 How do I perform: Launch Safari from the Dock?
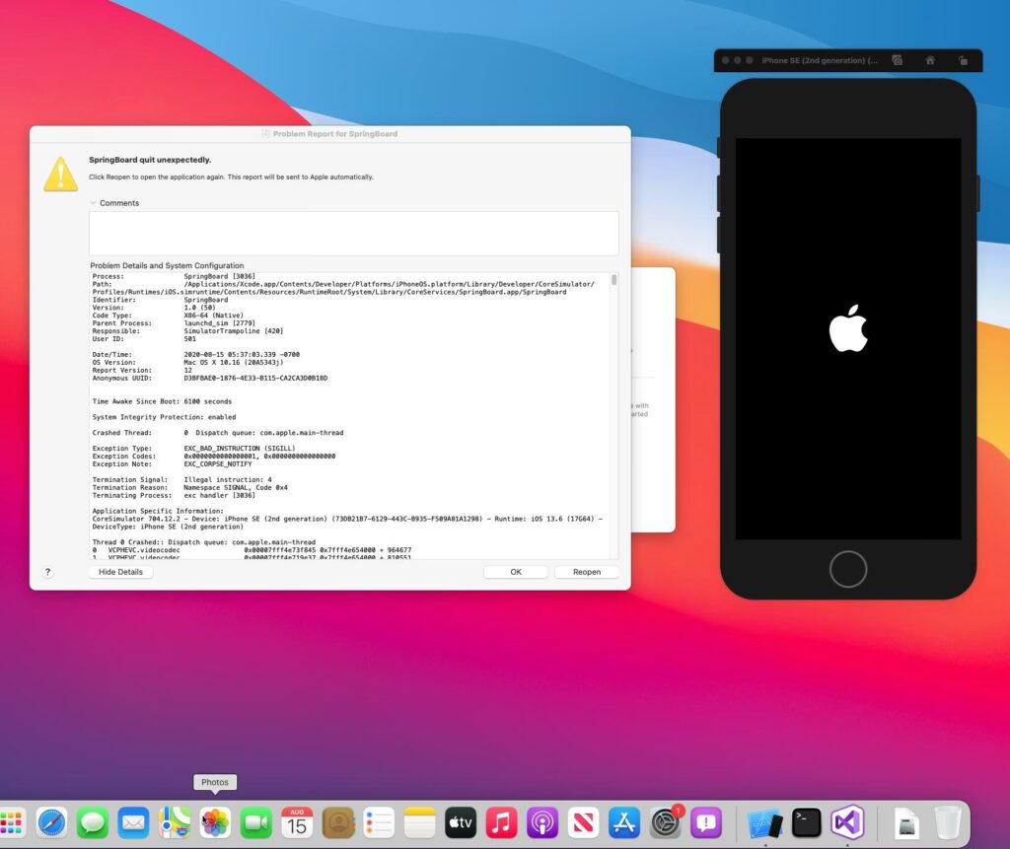pyautogui.click(x=52, y=822)
